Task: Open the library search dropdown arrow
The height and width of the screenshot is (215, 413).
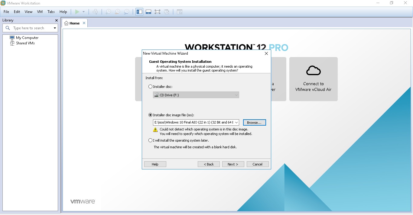Action: [x=54, y=28]
